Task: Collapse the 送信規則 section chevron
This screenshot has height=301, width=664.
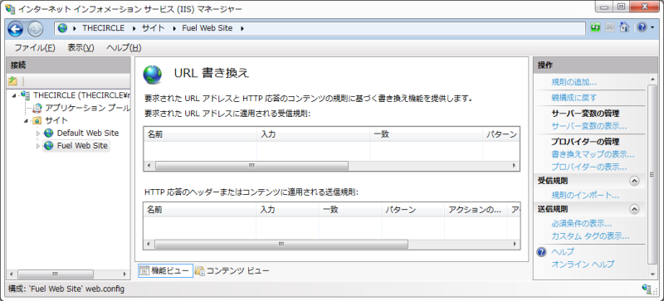Action: point(634,209)
